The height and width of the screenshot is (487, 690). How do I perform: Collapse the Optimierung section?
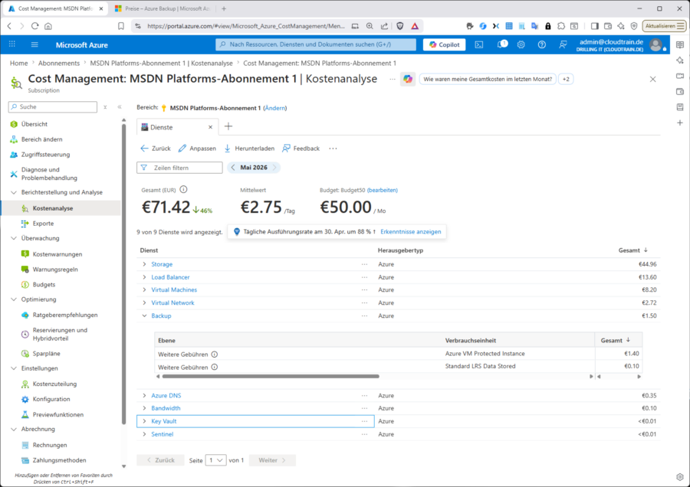pyautogui.click(x=14, y=299)
